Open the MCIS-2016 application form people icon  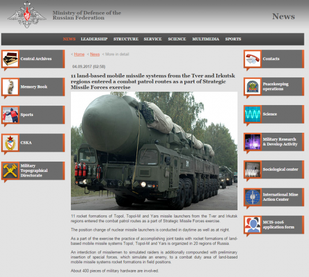253,224
